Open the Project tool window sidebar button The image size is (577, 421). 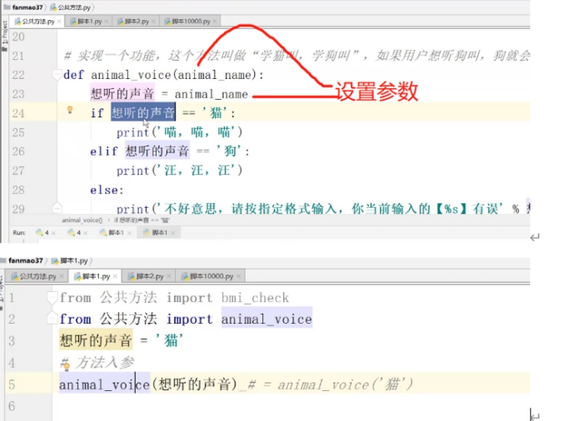pos(4,37)
